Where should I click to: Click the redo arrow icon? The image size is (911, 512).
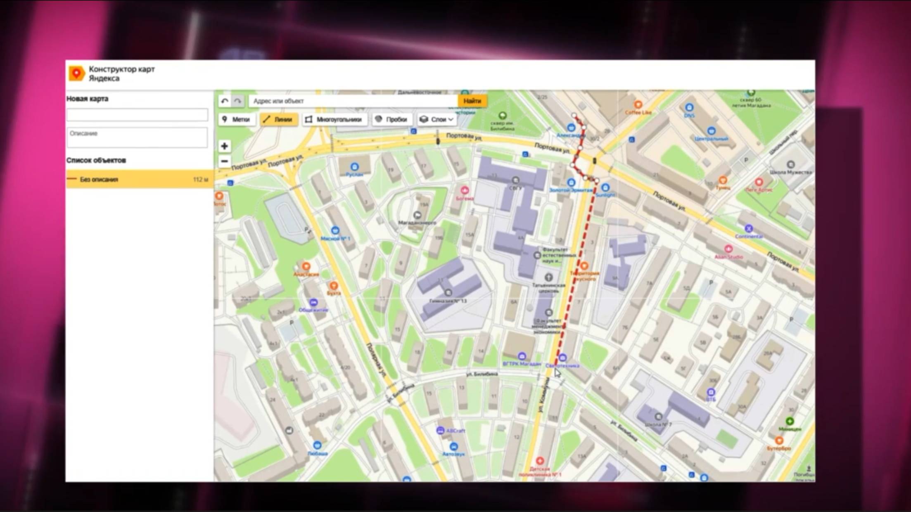click(x=238, y=101)
